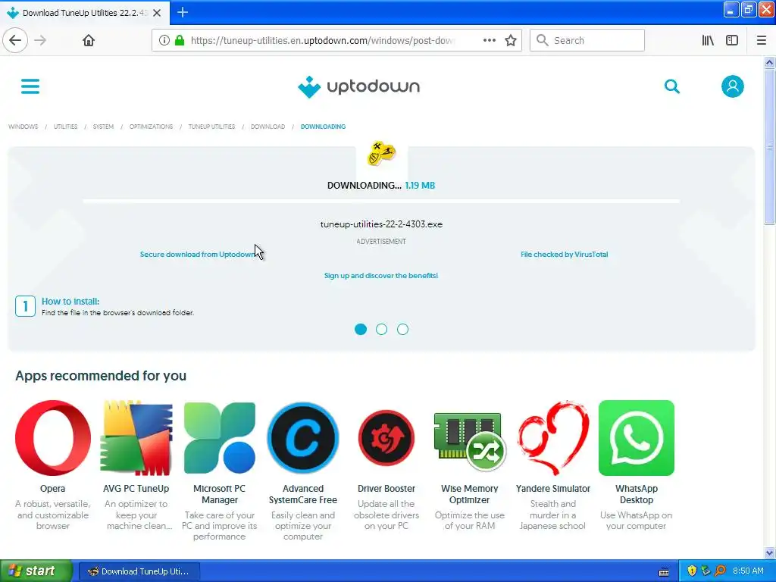Image resolution: width=776 pixels, height=582 pixels.
Task: Show site information icon in address bar
Action: 164,41
